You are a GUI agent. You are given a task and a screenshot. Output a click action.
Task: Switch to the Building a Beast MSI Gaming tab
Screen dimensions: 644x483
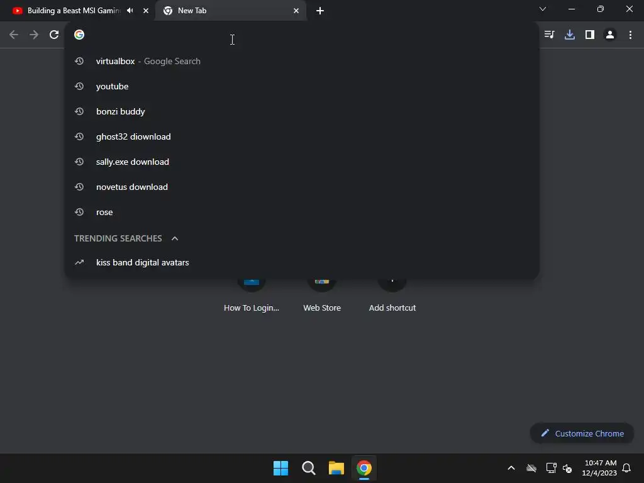(74, 11)
